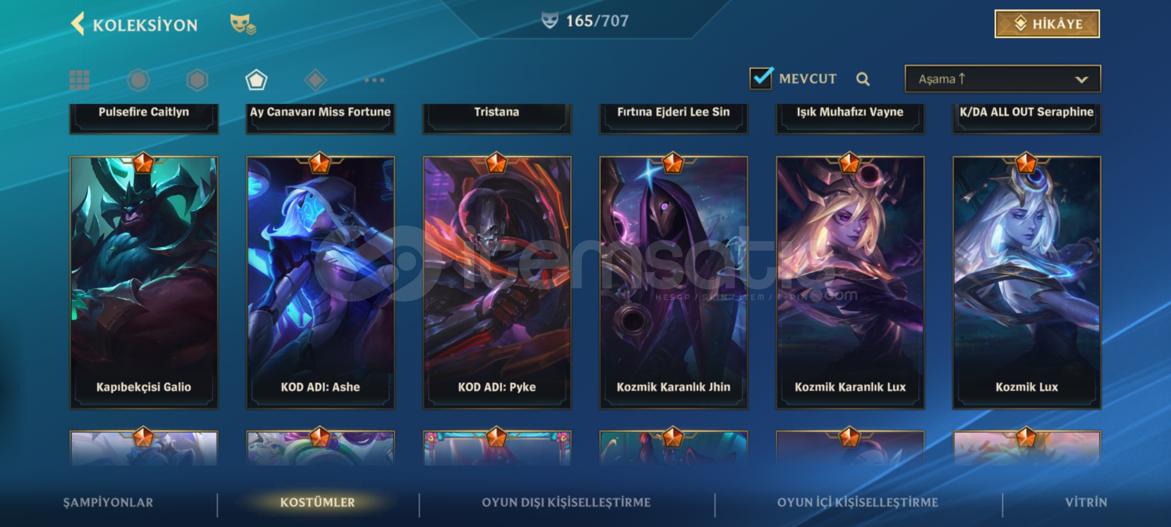Click the Aşama dropdown chevron arrow

[1081, 80]
